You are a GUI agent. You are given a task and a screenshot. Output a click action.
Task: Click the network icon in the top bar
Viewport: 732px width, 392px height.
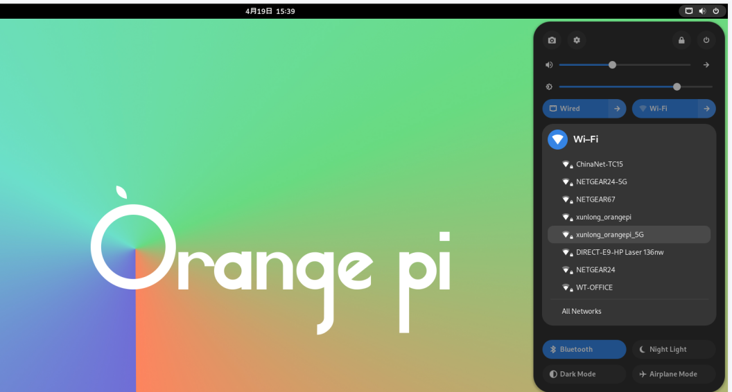tap(688, 11)
